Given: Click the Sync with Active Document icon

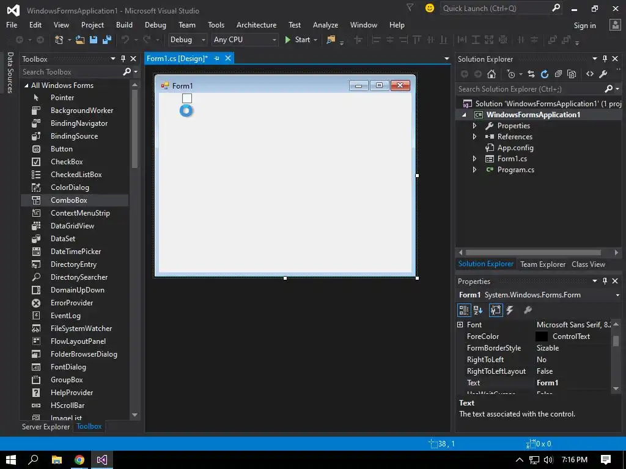Looking at the screenshot, I should click(531, 74).
